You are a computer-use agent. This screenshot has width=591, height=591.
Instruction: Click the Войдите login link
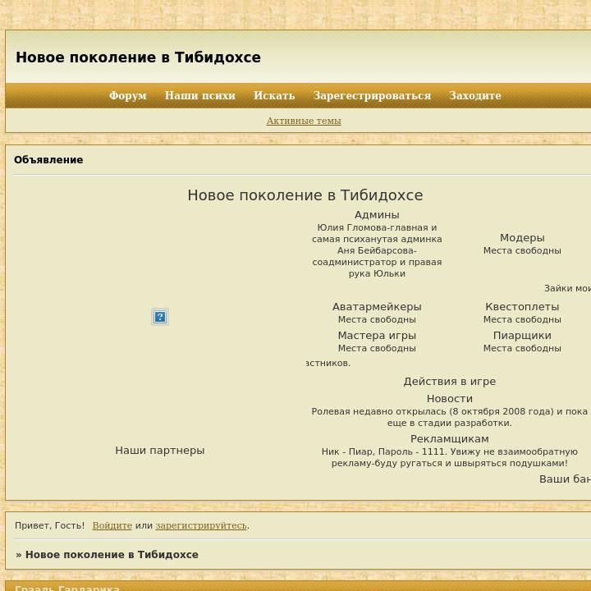pyautogui.click(x=112, y=525)
